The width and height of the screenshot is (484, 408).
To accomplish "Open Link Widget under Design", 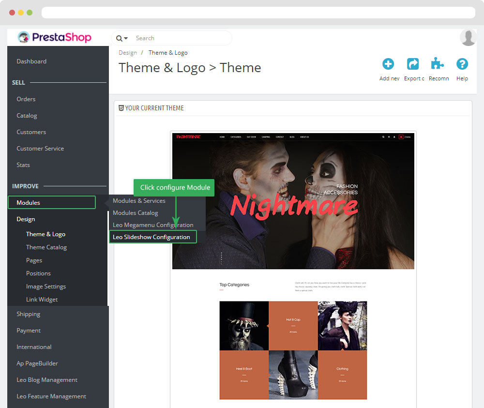I will [x=42, y=300].
